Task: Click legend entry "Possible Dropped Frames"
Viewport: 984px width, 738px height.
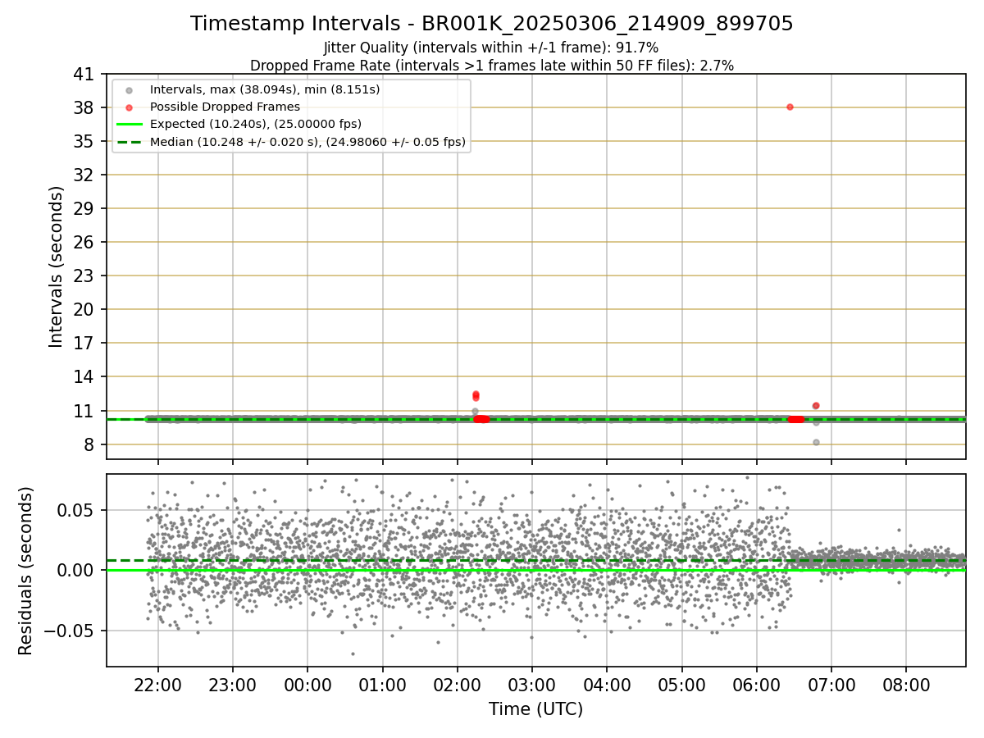Action: 225,107
